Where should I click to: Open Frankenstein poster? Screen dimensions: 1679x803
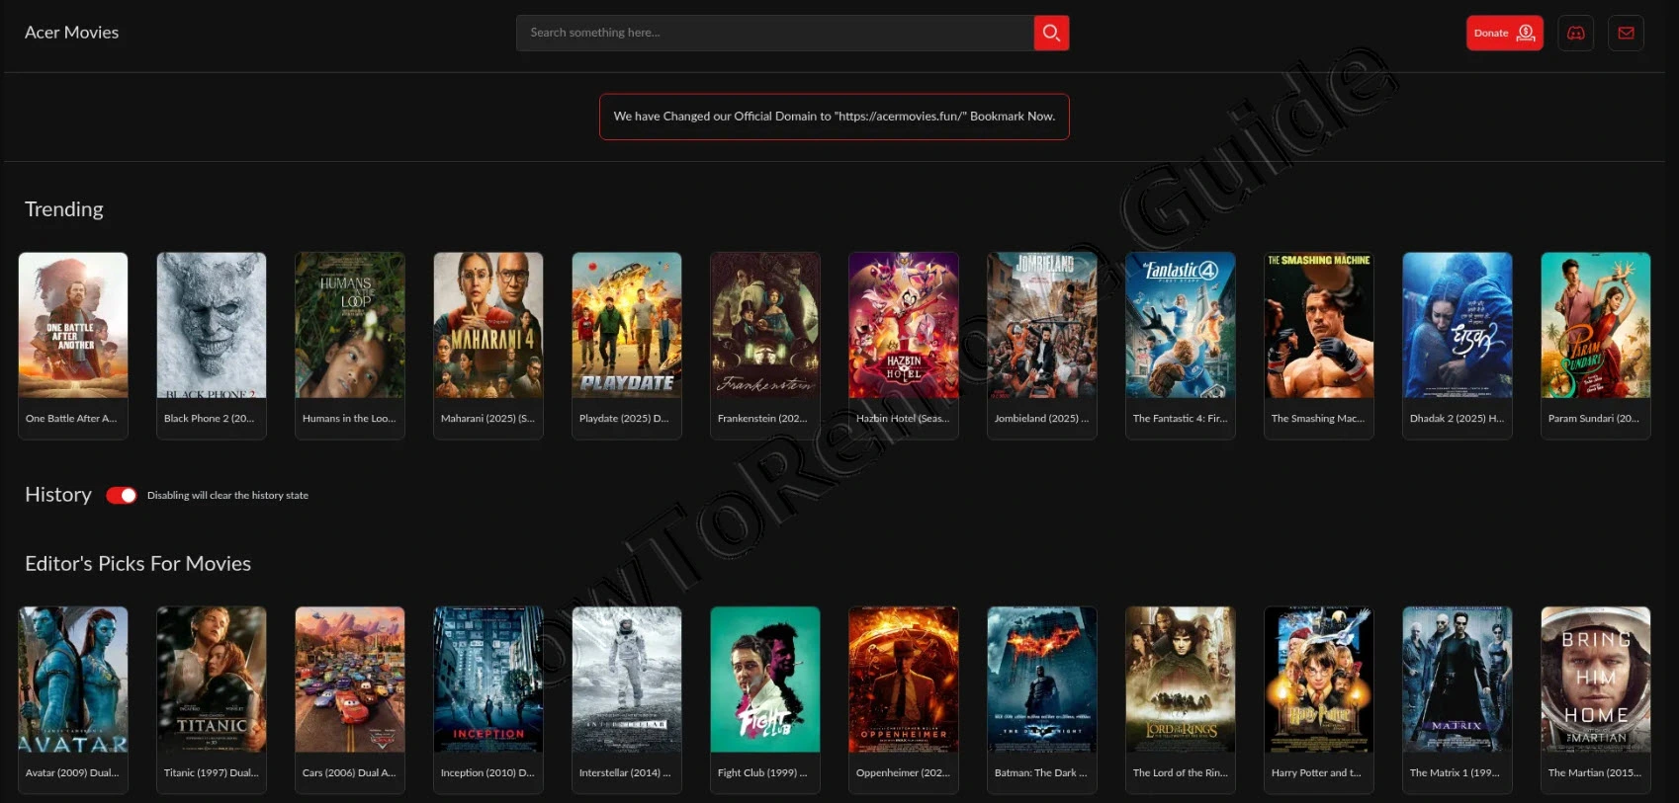tap(765, 325)
